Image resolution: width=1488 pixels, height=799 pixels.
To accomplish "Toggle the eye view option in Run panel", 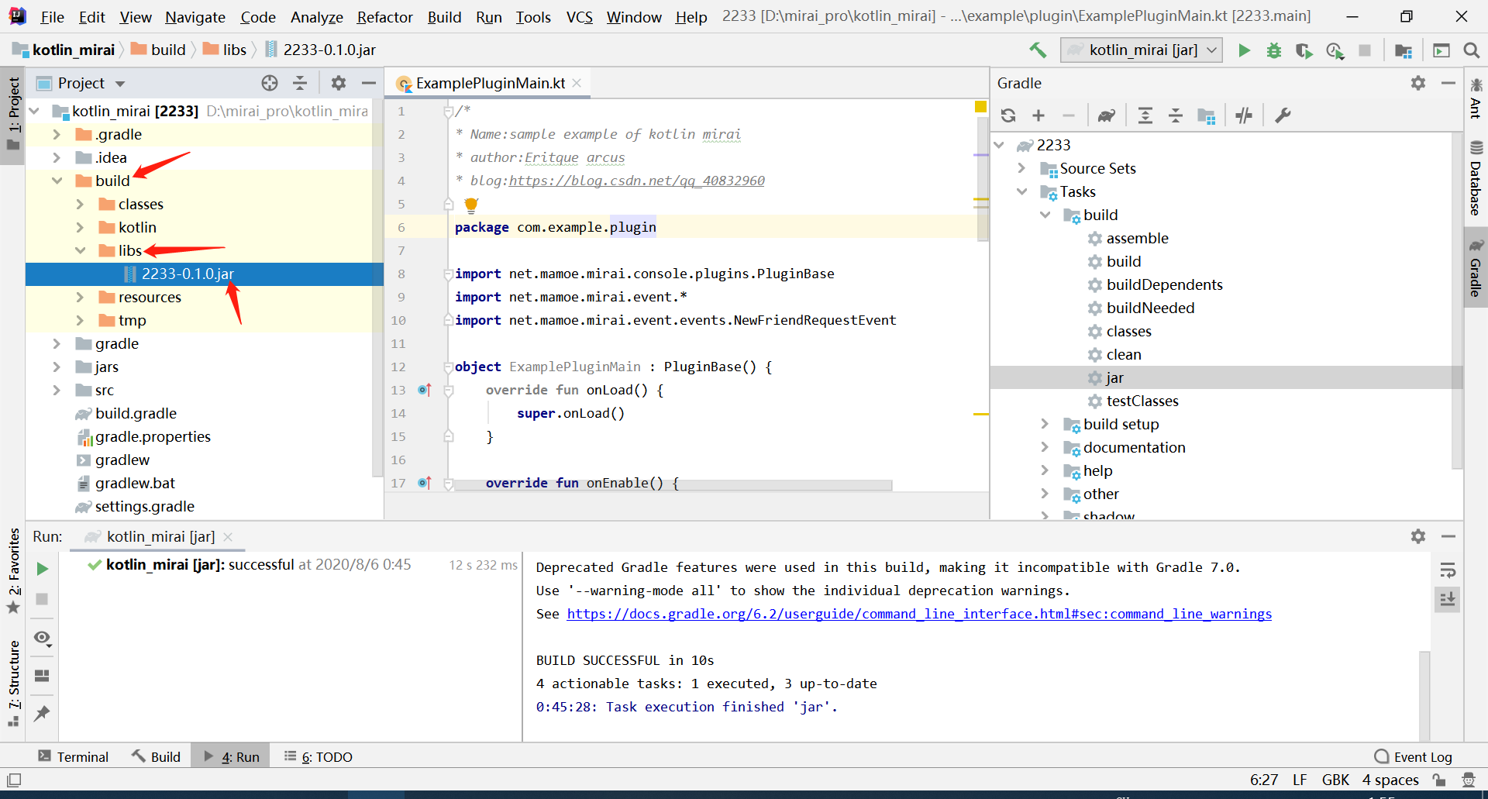I will (x=42, y=638).
